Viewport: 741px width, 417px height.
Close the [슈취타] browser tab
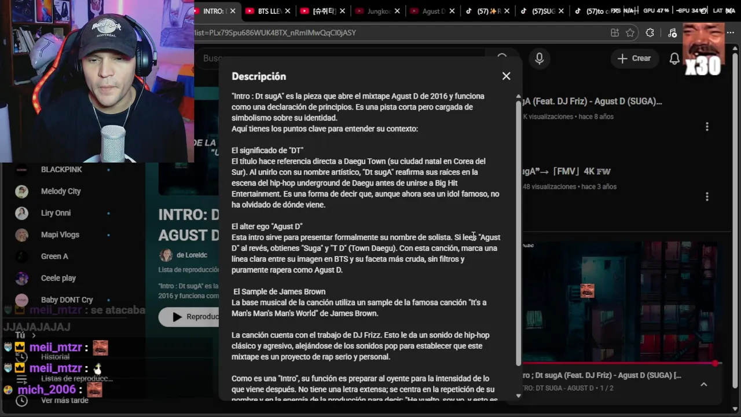click(343, 11)
